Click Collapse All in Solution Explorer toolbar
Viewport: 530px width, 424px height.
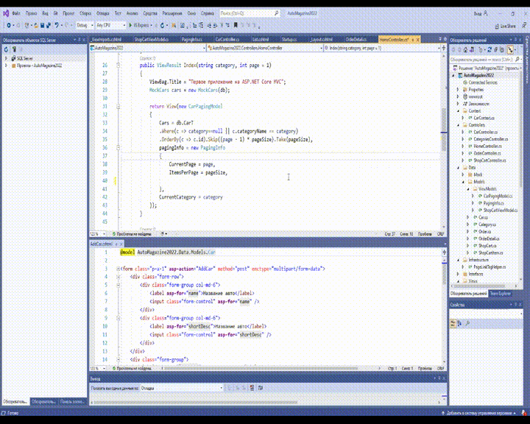coord(496,50)
